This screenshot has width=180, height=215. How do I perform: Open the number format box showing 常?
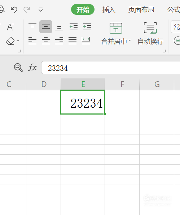click(175, 27)
